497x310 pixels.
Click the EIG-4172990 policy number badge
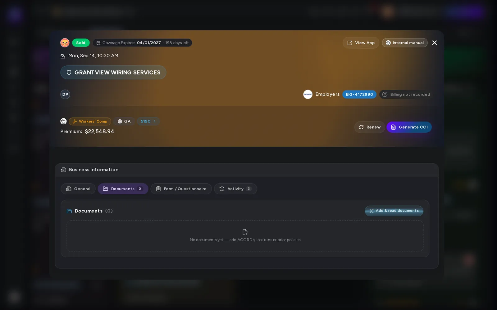(359, 95)
